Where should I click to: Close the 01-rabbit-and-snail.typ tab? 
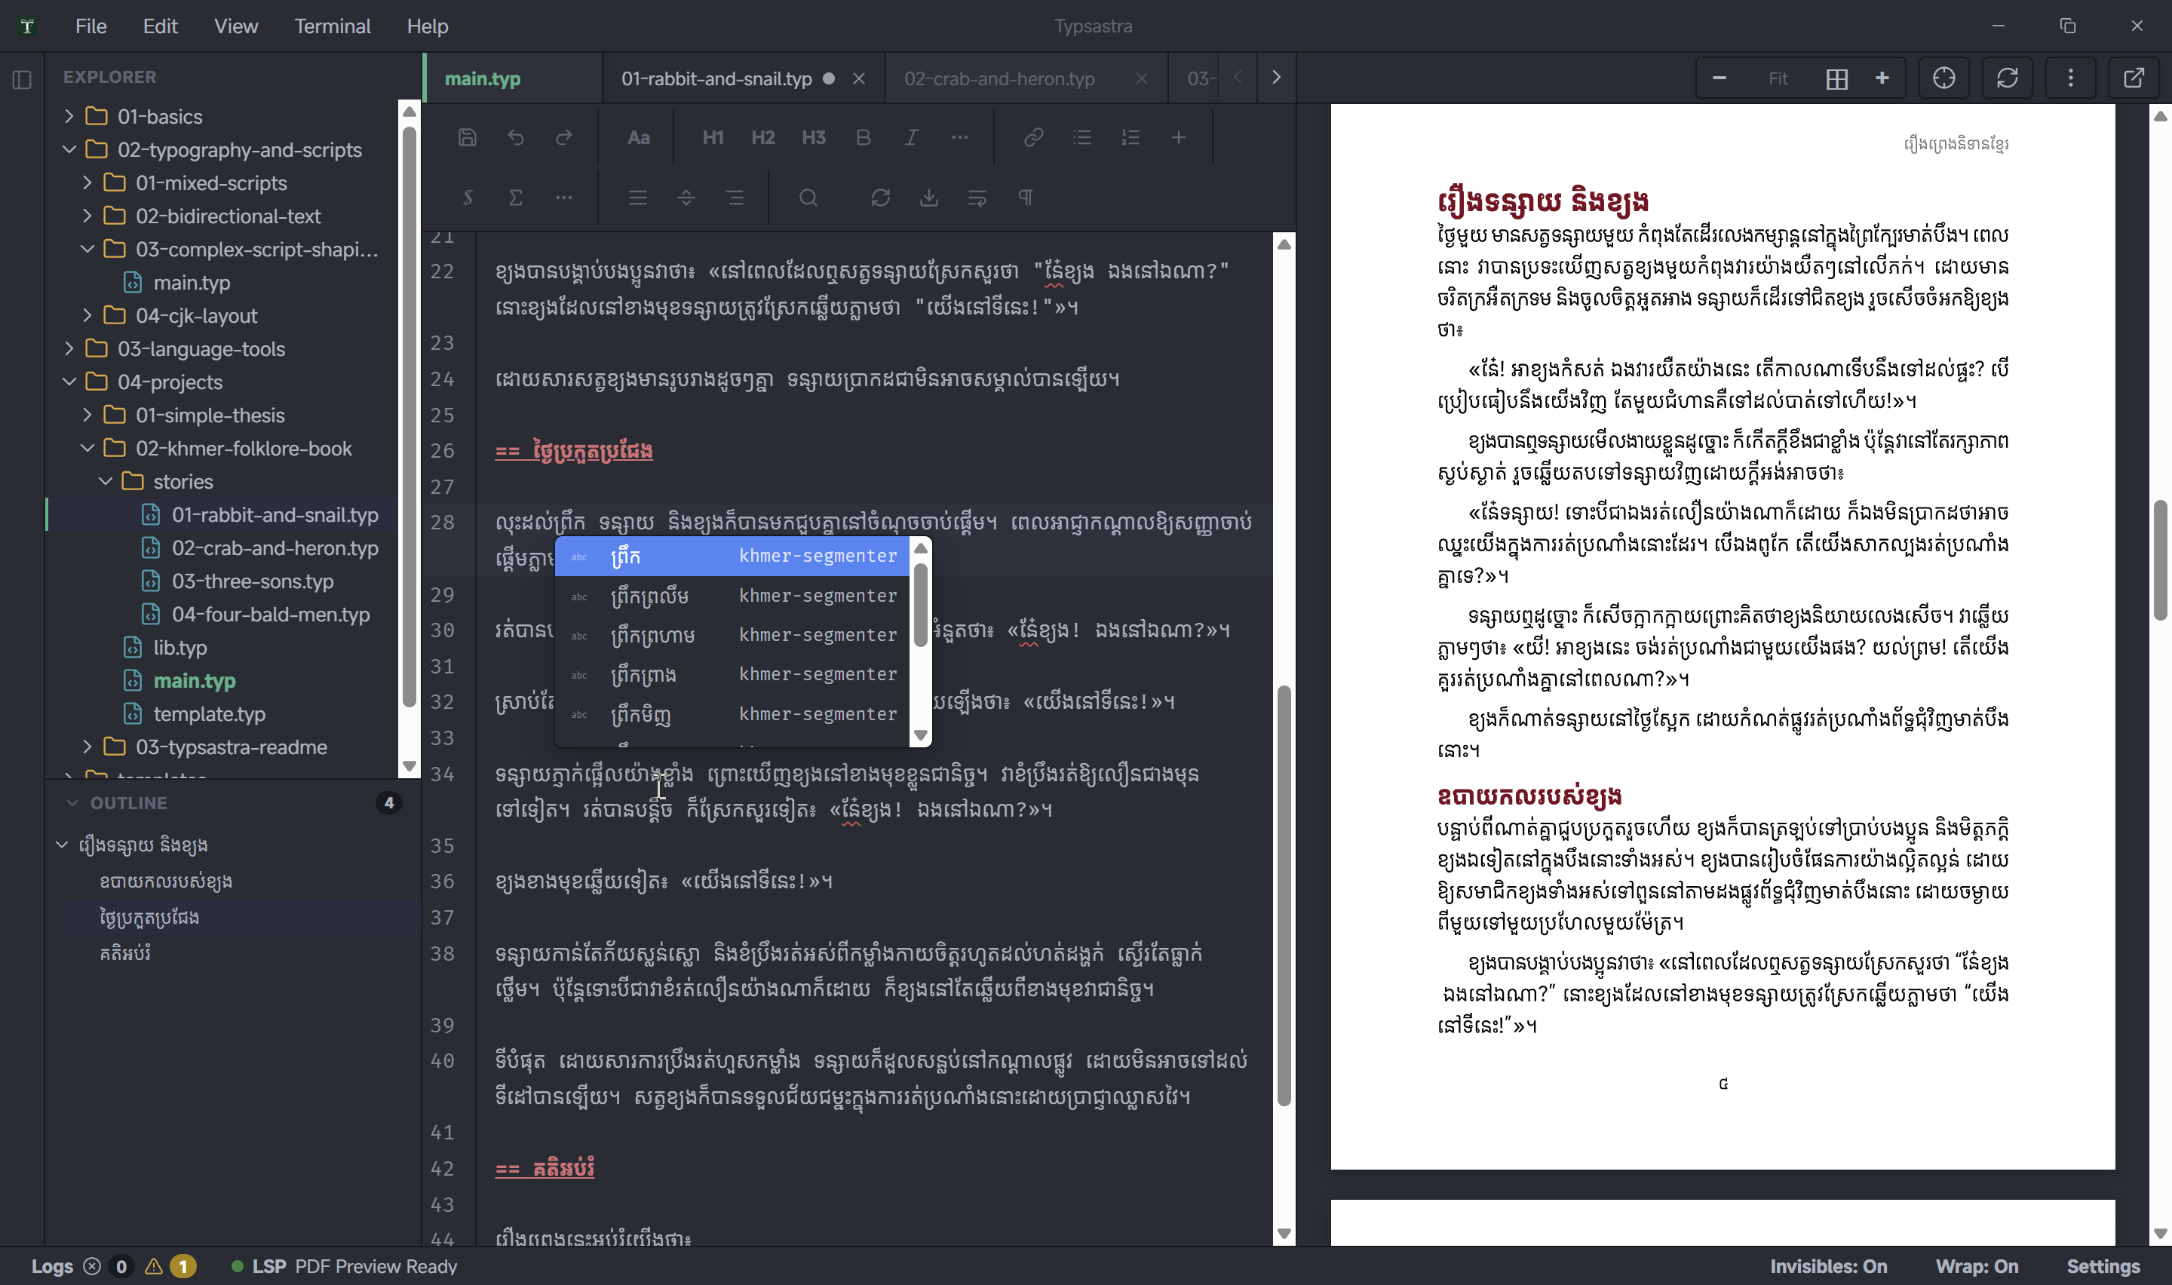[x=859, y=78]
